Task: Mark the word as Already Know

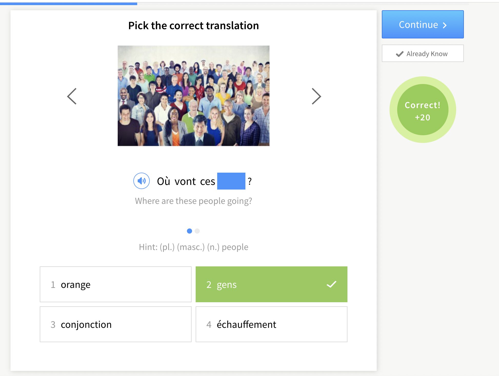Action: pyautogui.click(x=423, y=54)
